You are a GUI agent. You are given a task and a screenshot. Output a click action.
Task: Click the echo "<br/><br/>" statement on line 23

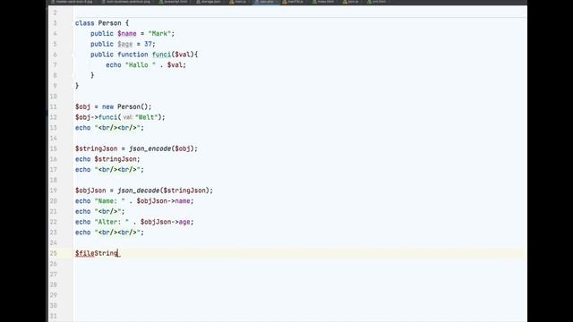109,233
